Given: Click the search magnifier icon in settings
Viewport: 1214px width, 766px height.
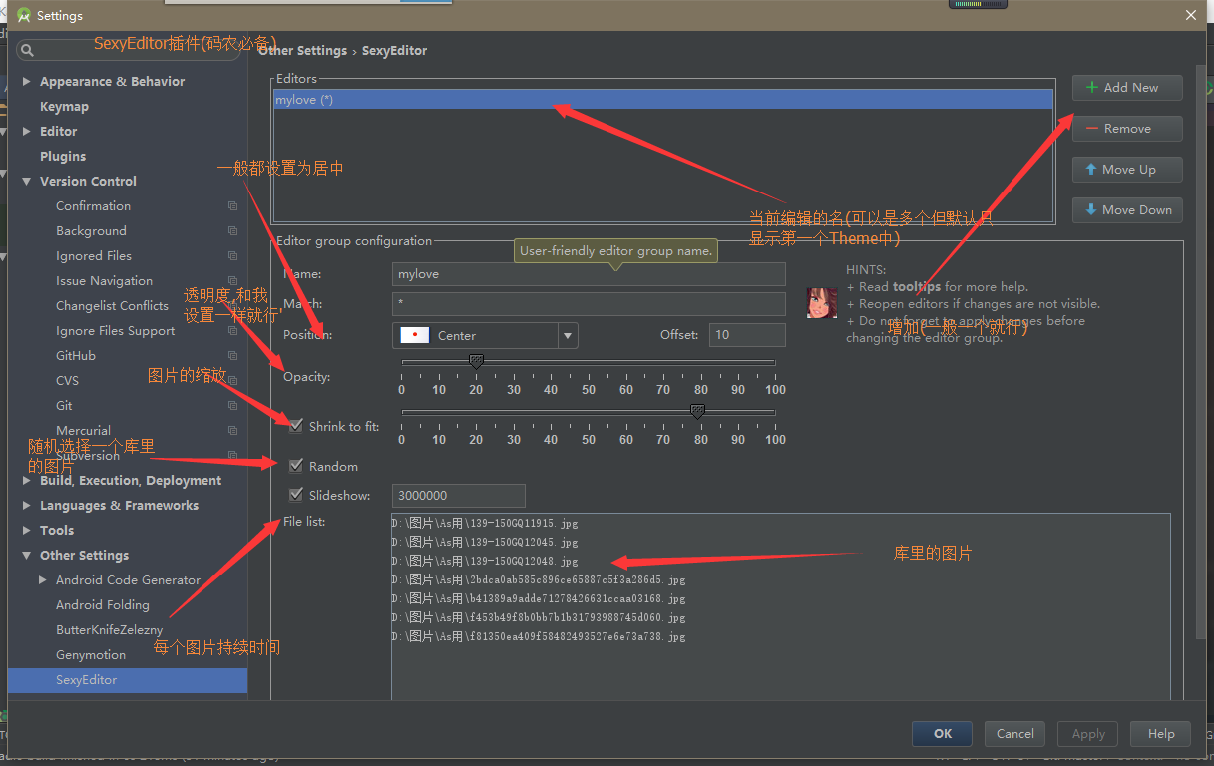Looking at the screenshot, I should coord(27,50).
